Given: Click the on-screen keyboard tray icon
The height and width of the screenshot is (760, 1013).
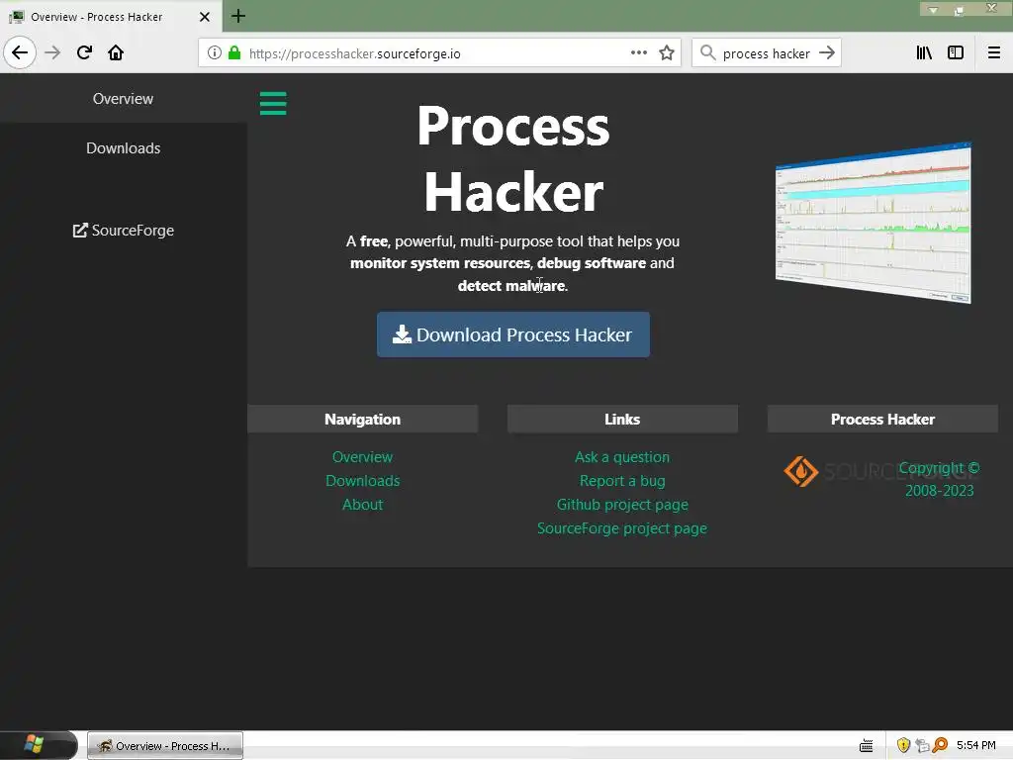Looking at the screenshot, I should click(867, 746).
